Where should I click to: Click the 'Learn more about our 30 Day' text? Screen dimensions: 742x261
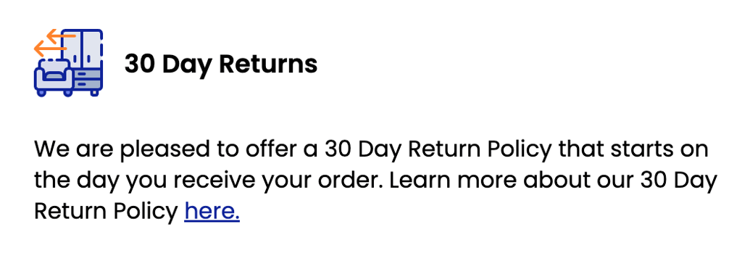pos(554,181)
